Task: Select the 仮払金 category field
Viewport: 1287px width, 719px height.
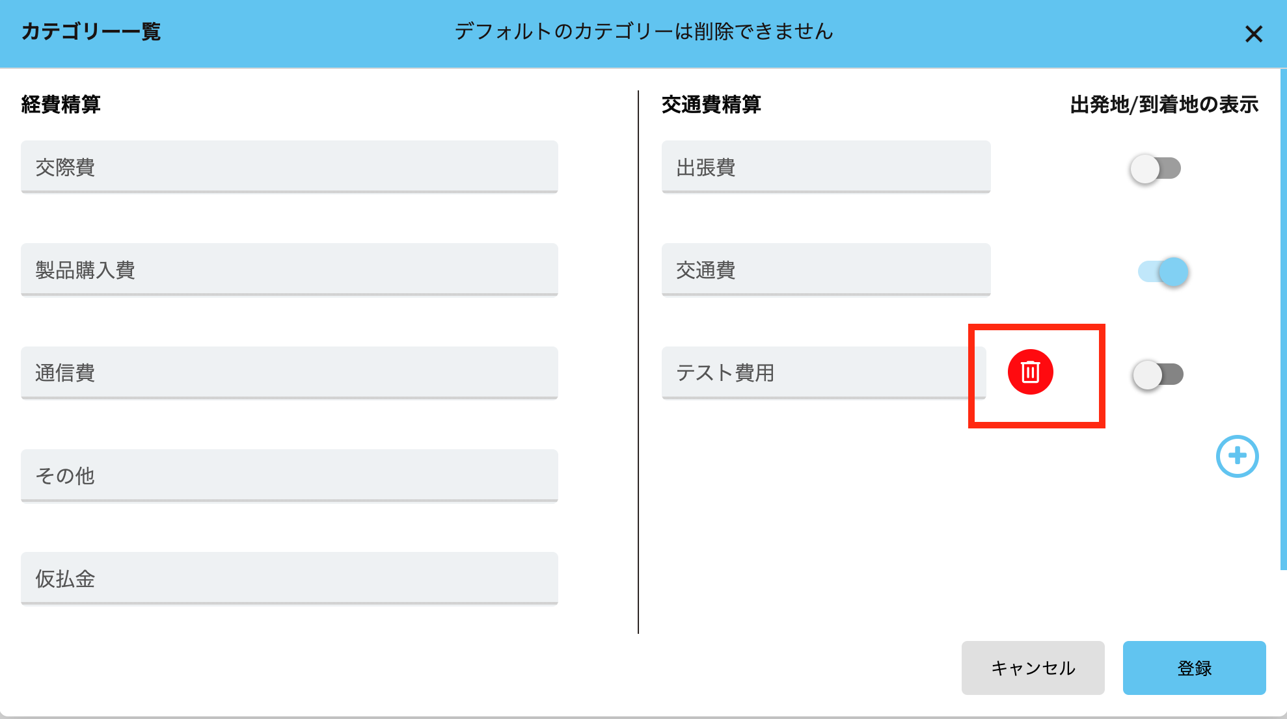Action: [289, 578]
